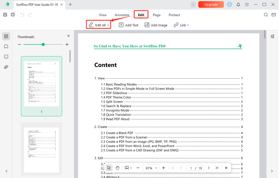
Task: Click the red Upgrade button
Action: click(211, 4)
